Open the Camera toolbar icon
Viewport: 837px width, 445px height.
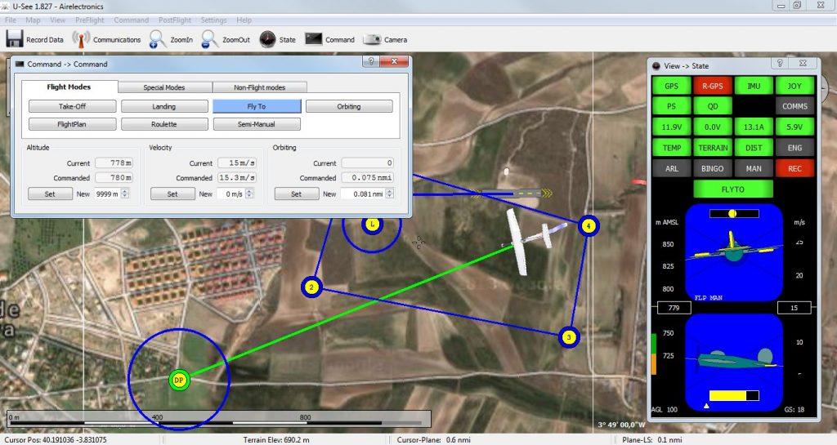point(372,39)
